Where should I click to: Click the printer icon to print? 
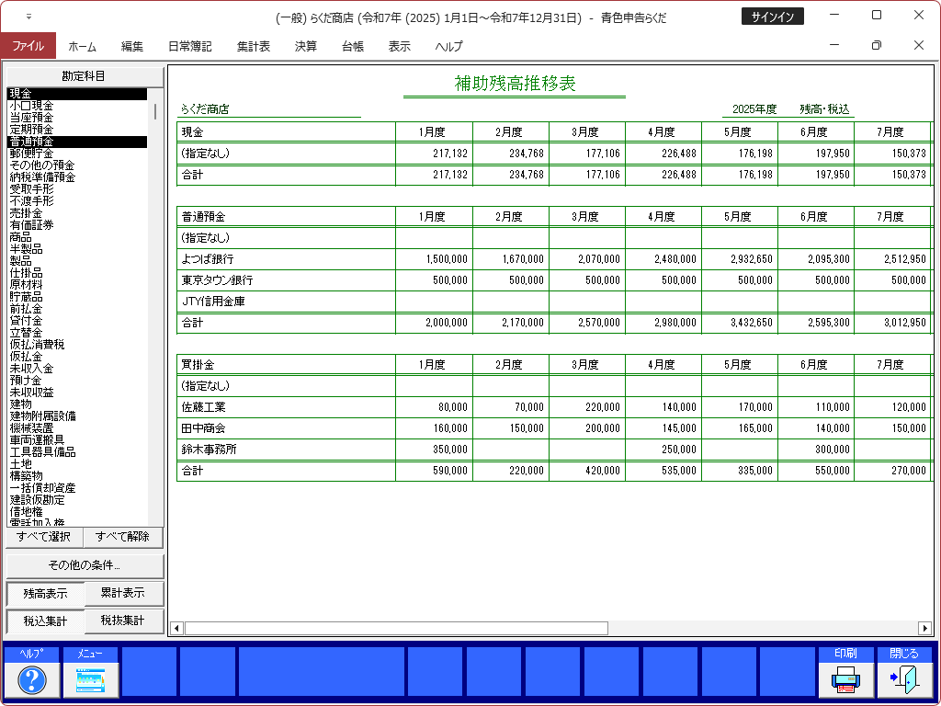[x=845, y=679]
